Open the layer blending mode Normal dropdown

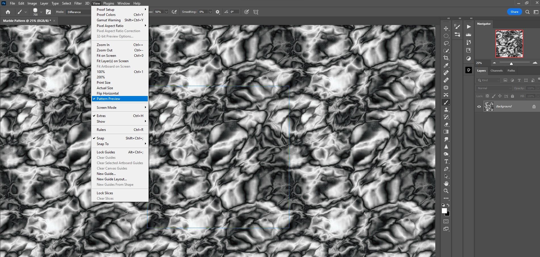tap(493, 88)
